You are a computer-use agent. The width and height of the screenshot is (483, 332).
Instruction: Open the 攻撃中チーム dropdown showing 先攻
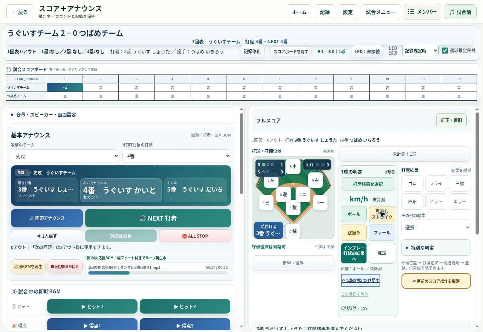click(x=65, y=156)
